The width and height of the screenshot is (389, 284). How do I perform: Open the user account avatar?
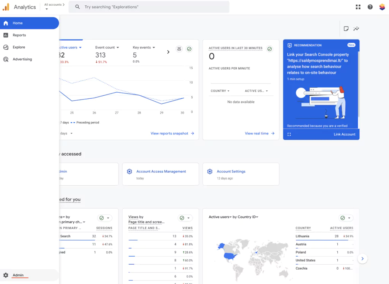point(382,7)
